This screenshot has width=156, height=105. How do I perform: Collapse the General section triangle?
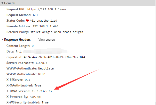point(2,3)
